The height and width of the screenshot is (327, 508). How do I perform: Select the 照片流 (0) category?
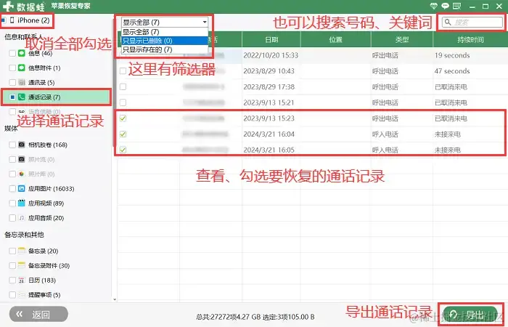coord(41,159)
